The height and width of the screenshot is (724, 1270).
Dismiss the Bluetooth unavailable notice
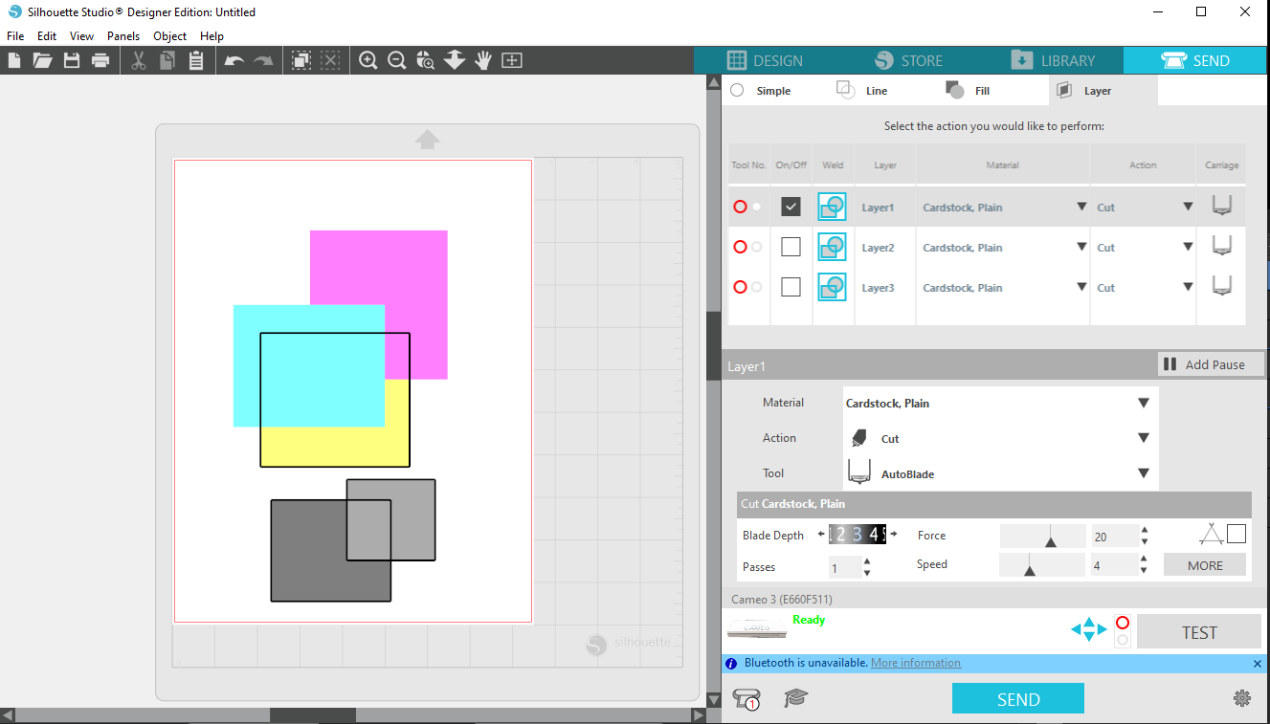click(x=1258, y=663)
